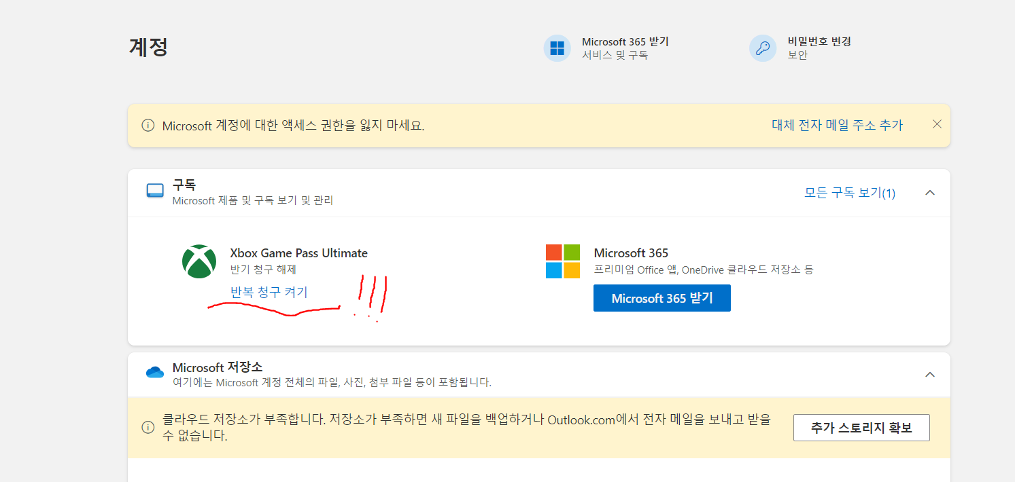Click the Microsoft 저장소 heading

(218, 367)
